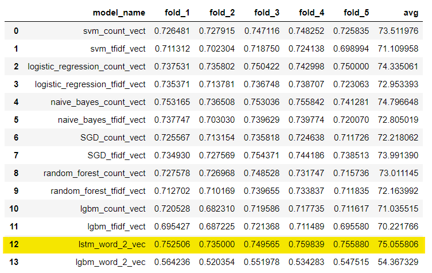The height and width of the screenshot is (273, 432).
Task: Click fold_5 value 0.750000
Action: click(x=351, y=67)
